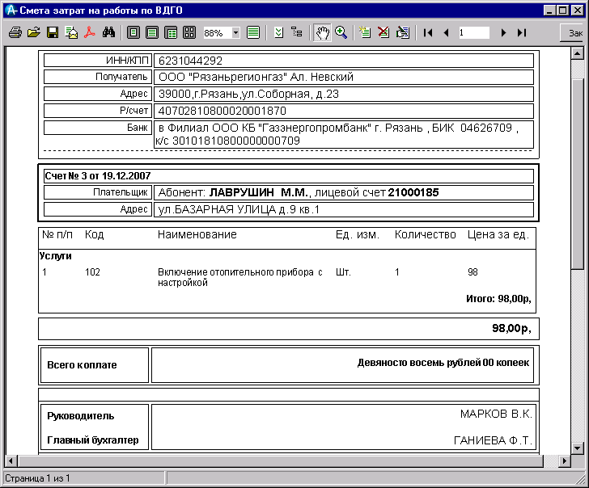Toggle the report outline tree icon

coord(297,33)
